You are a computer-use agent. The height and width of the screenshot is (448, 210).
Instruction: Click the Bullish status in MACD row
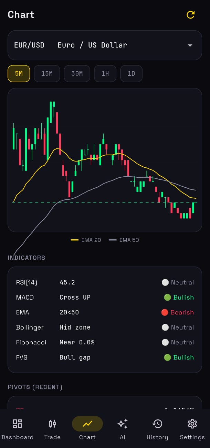pos(179,298)
